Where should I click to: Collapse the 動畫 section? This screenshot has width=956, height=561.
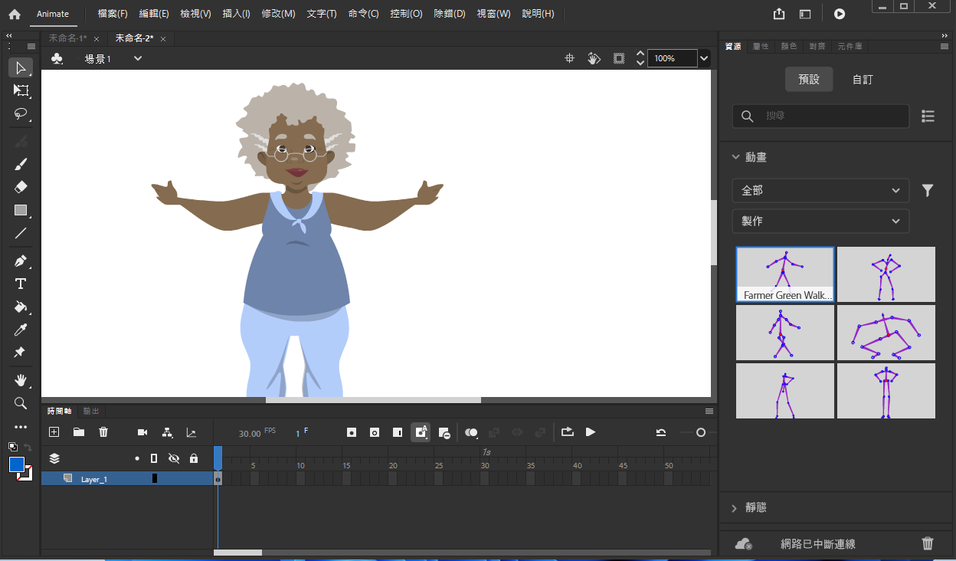pos(736,156)
